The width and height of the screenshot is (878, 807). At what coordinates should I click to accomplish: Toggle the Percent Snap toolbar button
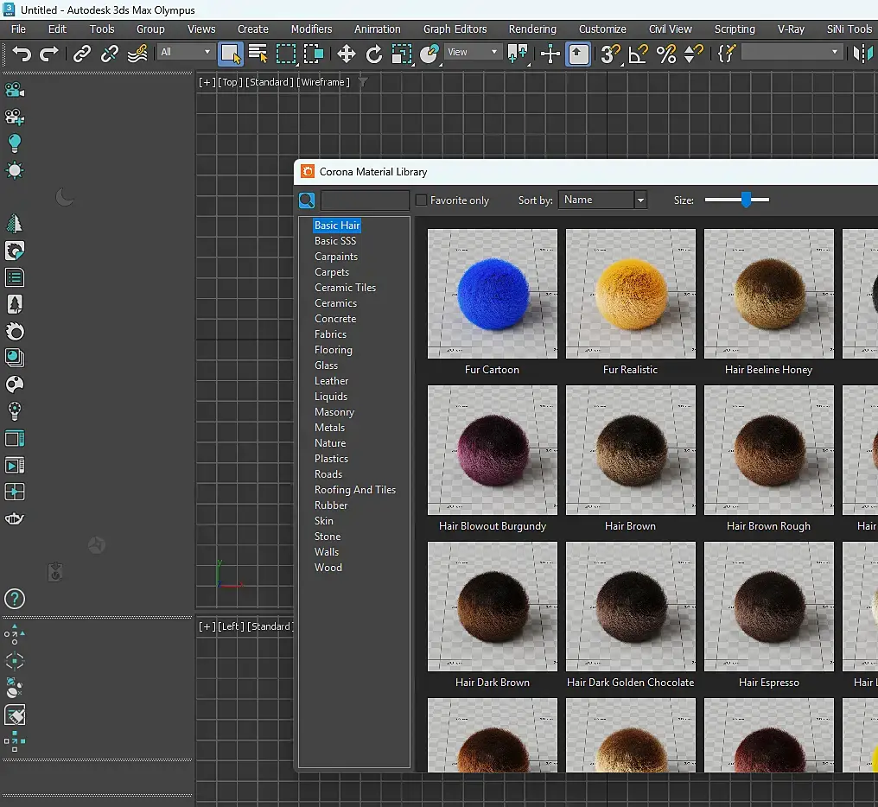click(665, 54)
